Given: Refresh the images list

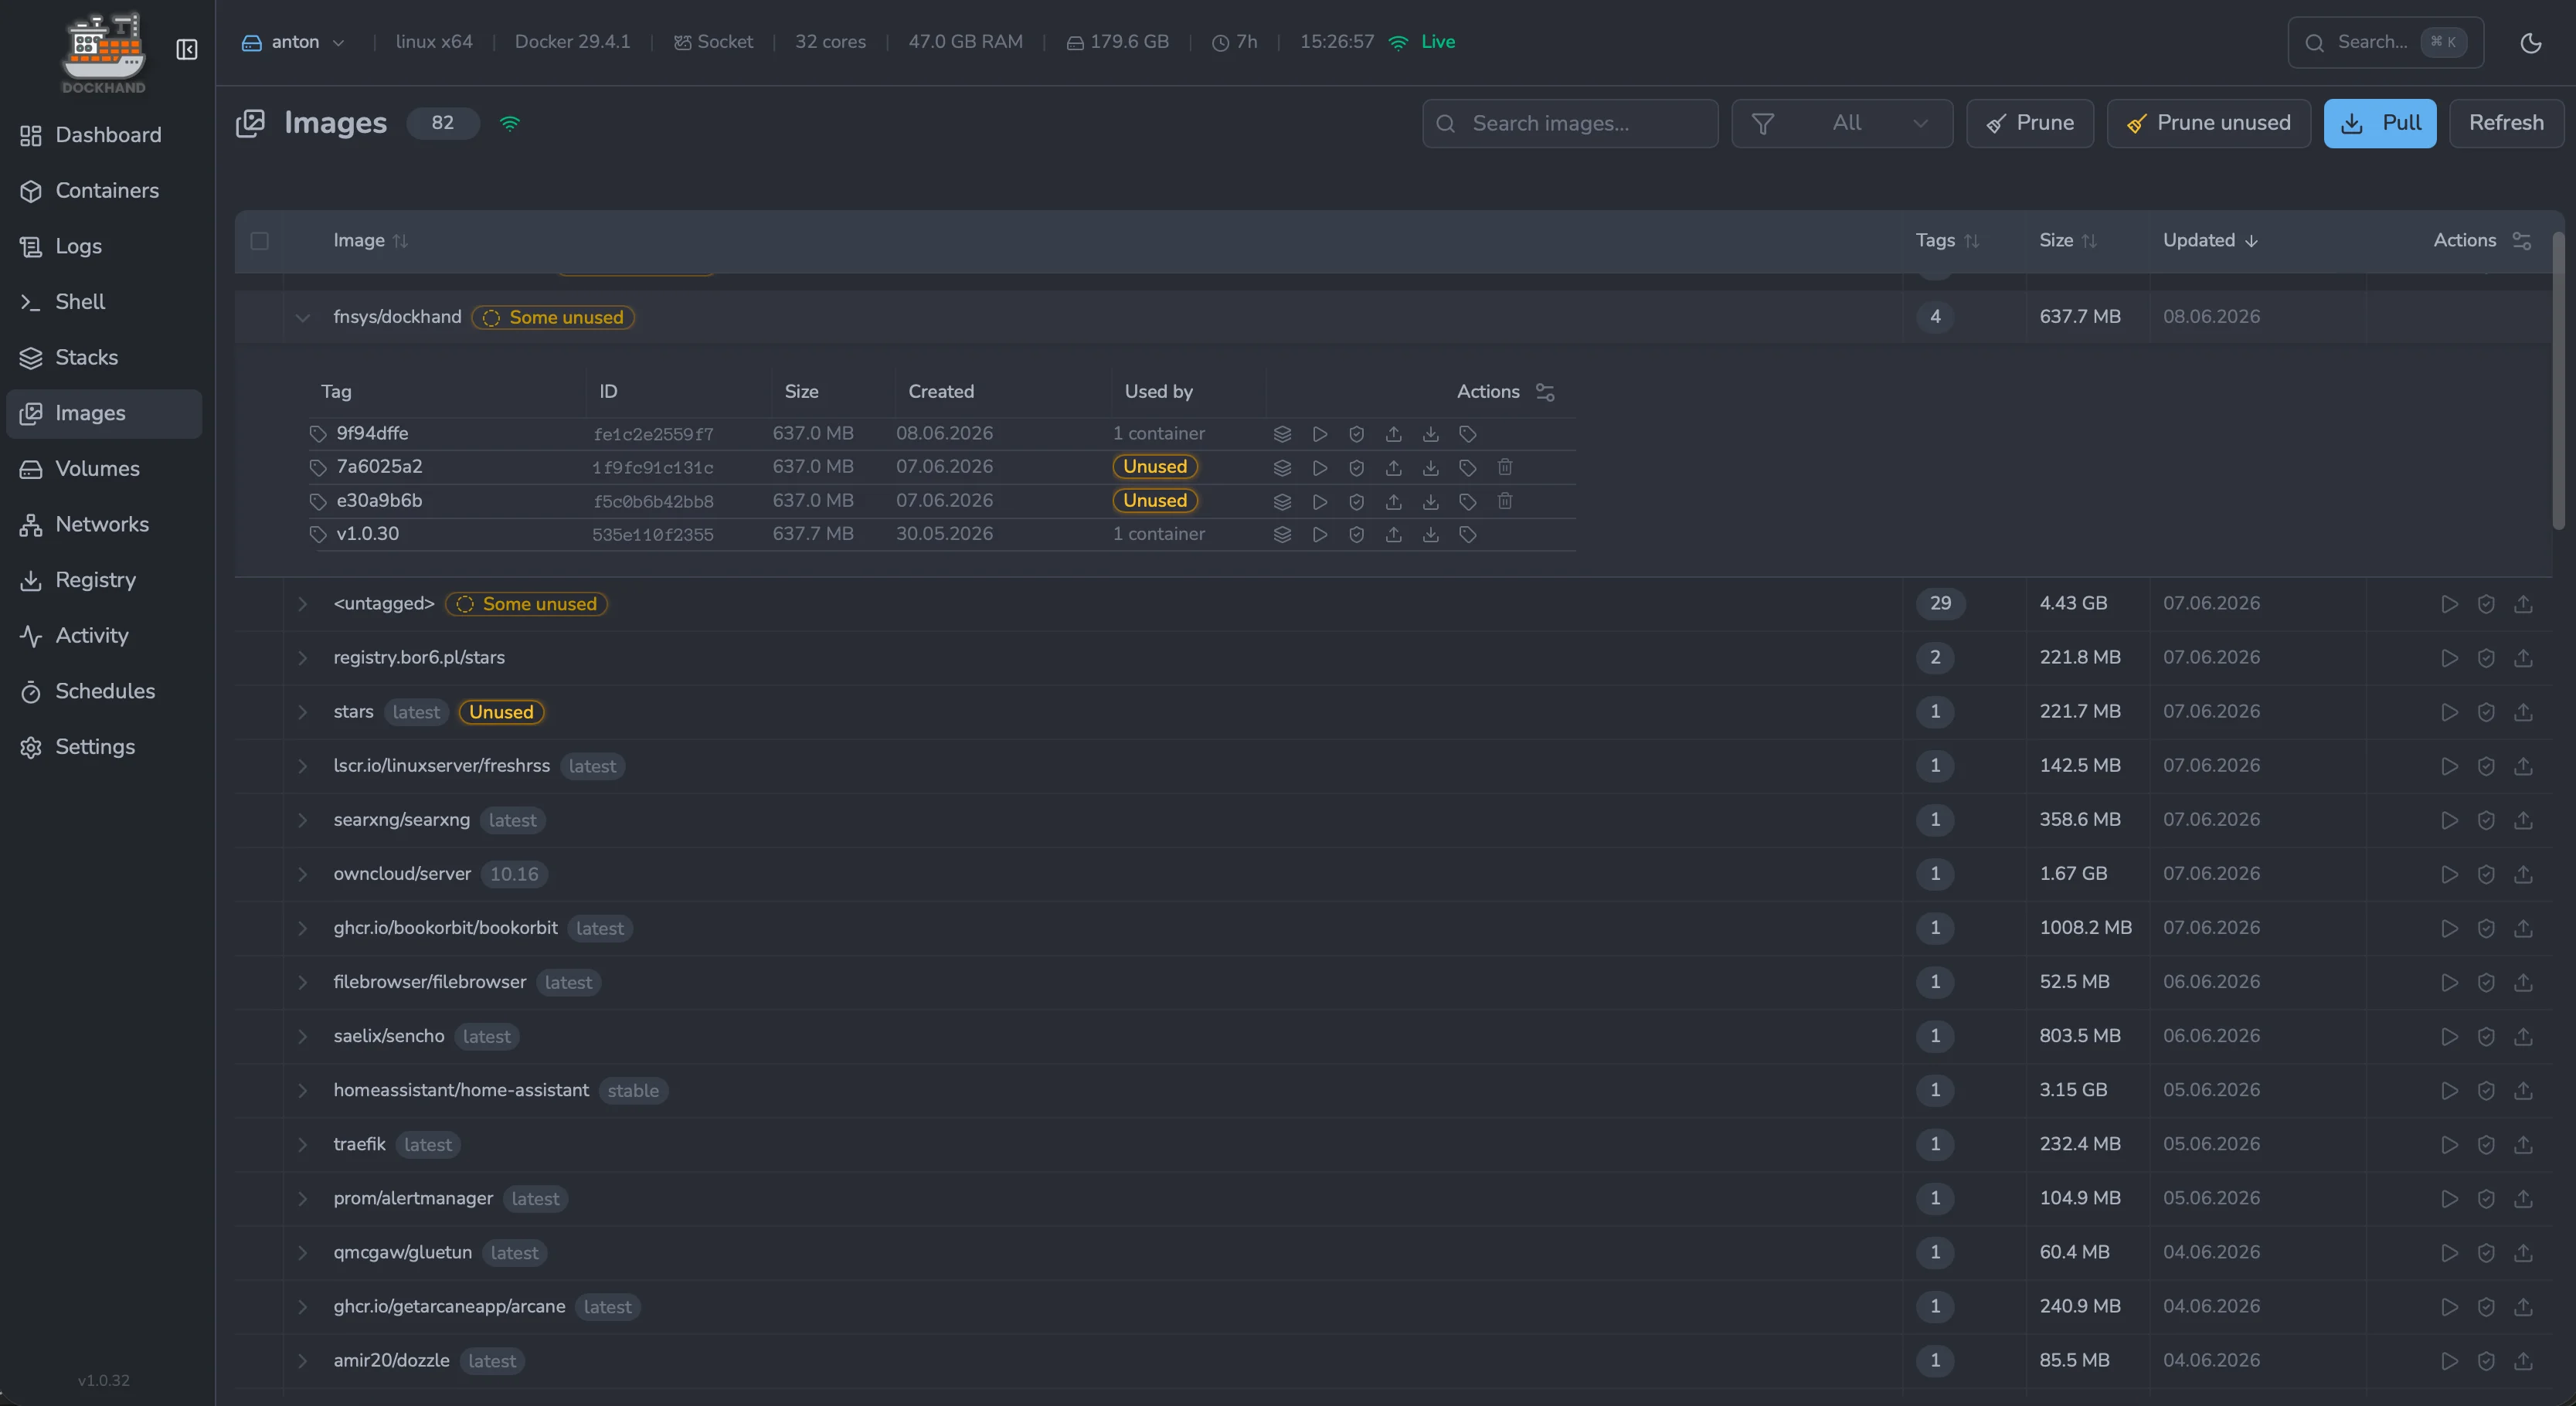Looking at the screenshot, I should (x=2506, y=123).
